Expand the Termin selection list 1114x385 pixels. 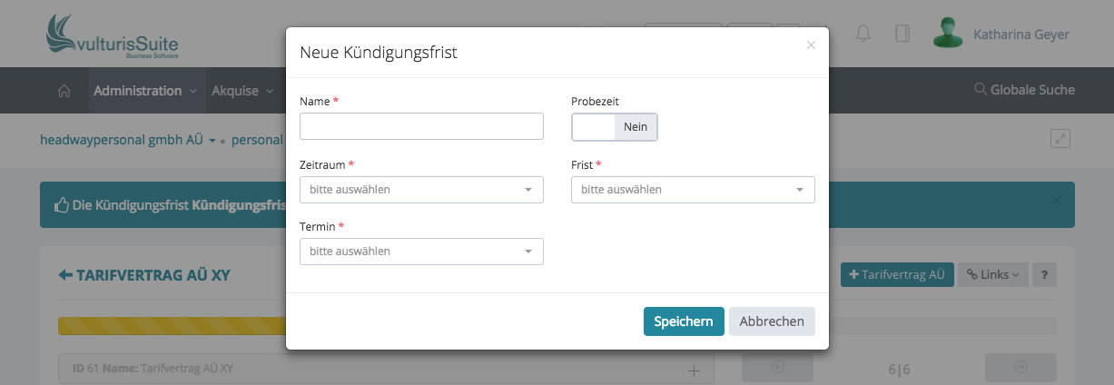coord(421,252)
